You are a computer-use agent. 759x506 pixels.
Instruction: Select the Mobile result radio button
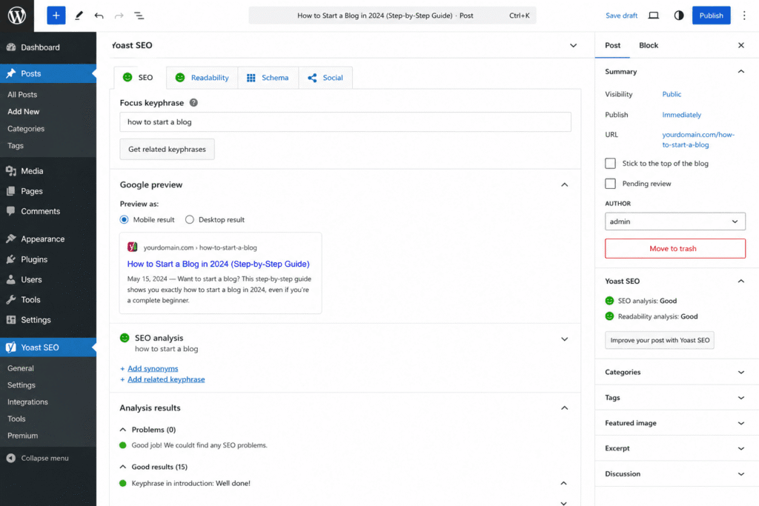124,219
